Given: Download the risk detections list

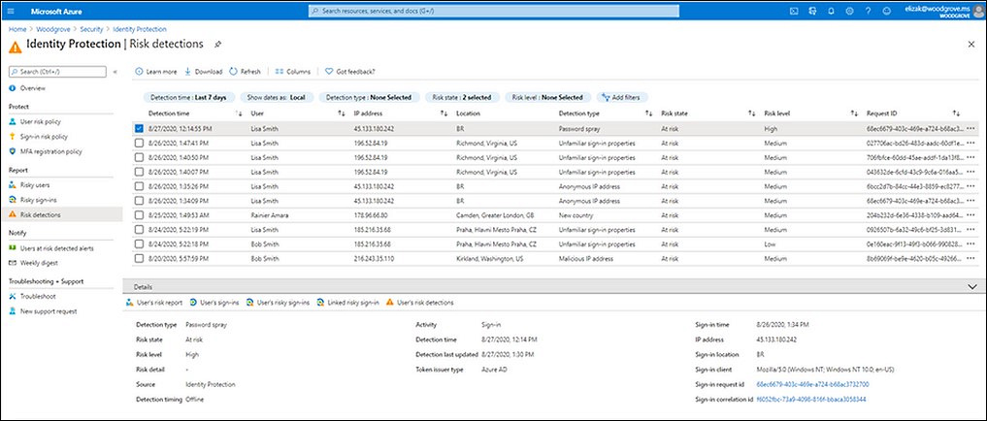Looking at the screenshot, I should pyautogui.click(x=203, y=72).
